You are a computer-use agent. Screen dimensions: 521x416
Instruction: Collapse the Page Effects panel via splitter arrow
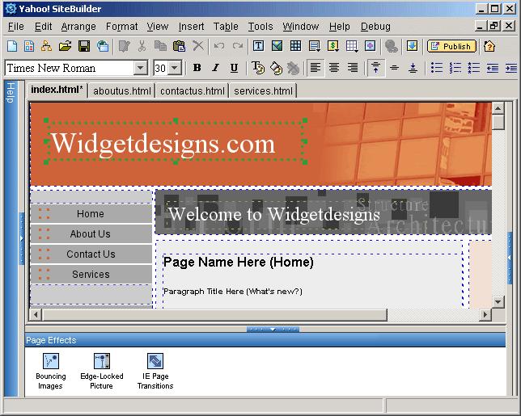point(273,330)
